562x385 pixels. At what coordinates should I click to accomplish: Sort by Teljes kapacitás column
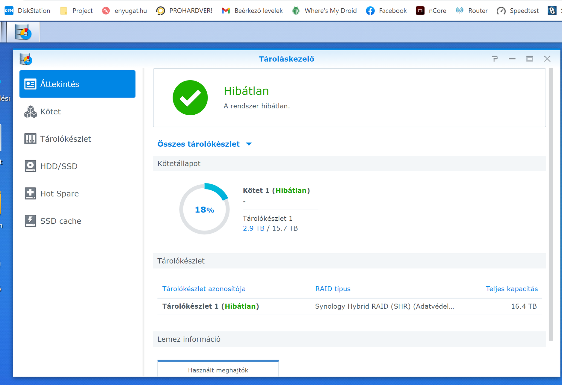(512, 289)
